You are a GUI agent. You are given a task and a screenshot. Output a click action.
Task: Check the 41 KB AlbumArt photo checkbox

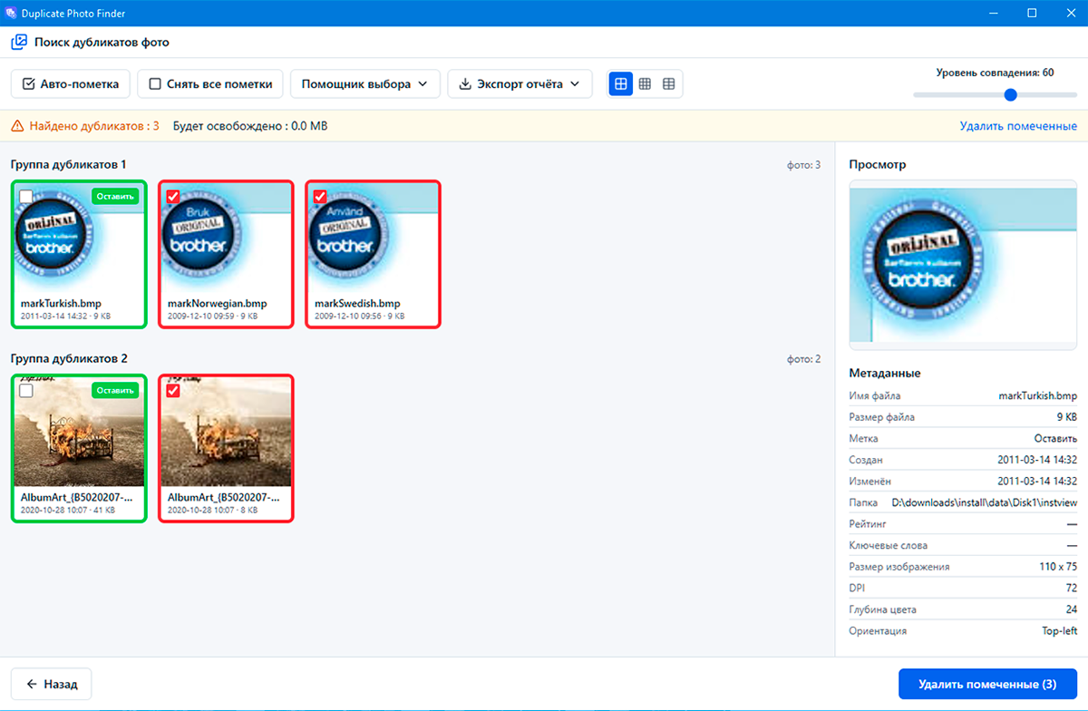point(26,390)
